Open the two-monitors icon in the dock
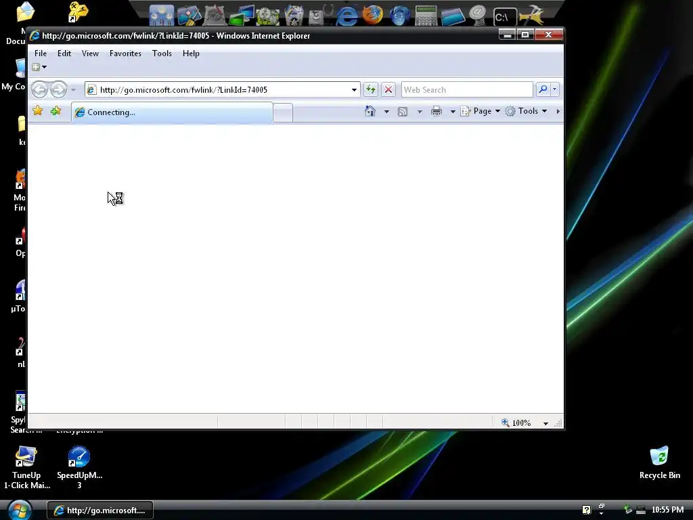 242,16
